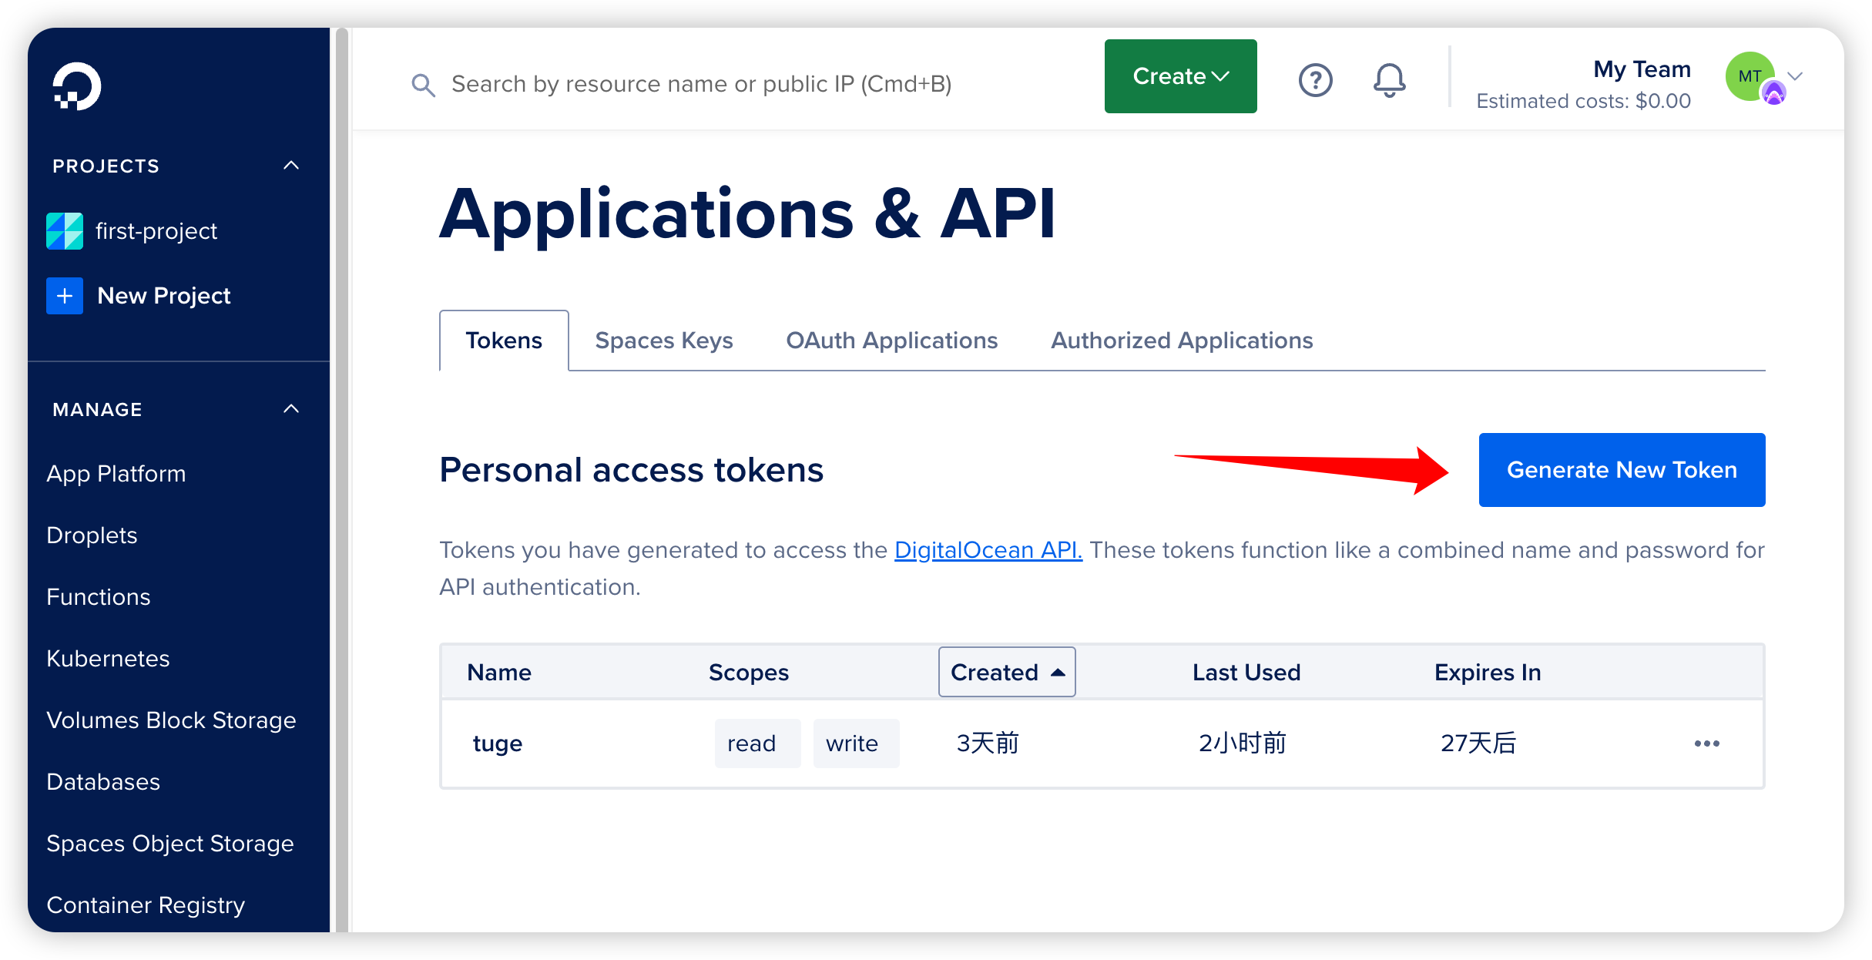This screenshot has height=960, width=1872.
Task: Open Kubernetes in the sidebar
Action: [108, 659]
